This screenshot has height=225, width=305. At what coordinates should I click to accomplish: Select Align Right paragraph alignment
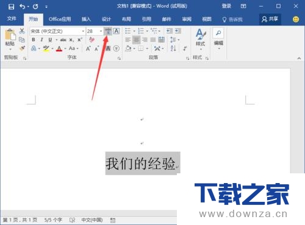pos(145,40)
